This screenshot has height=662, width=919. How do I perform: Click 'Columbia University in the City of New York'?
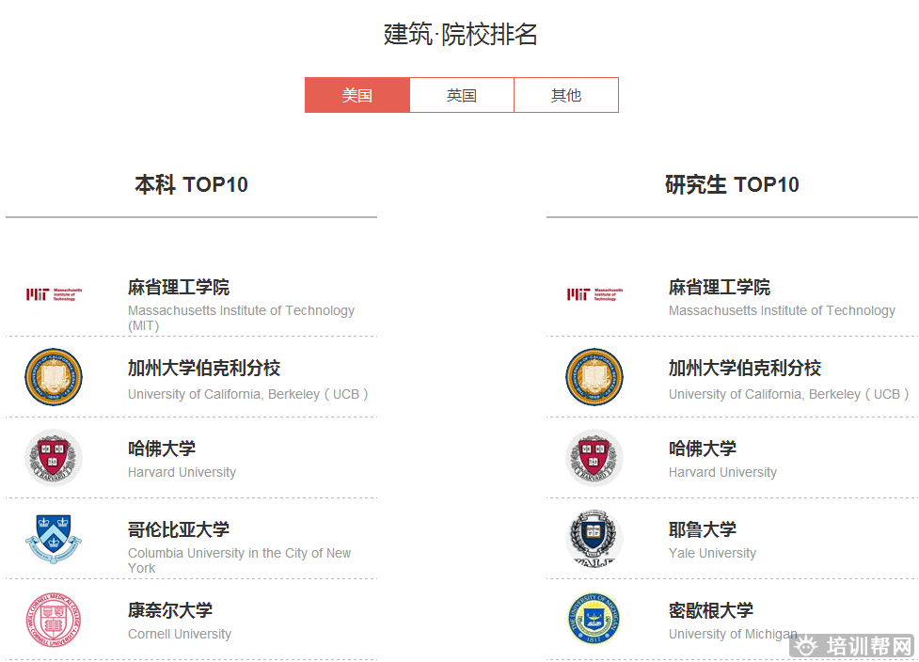(x=239, y=560)
